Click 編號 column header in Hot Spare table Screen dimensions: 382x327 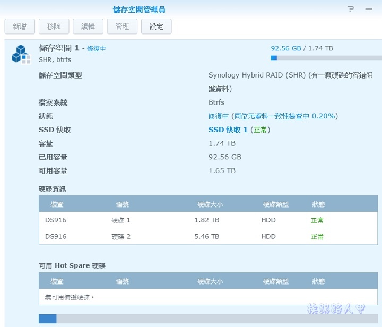(x=123, y=282)
